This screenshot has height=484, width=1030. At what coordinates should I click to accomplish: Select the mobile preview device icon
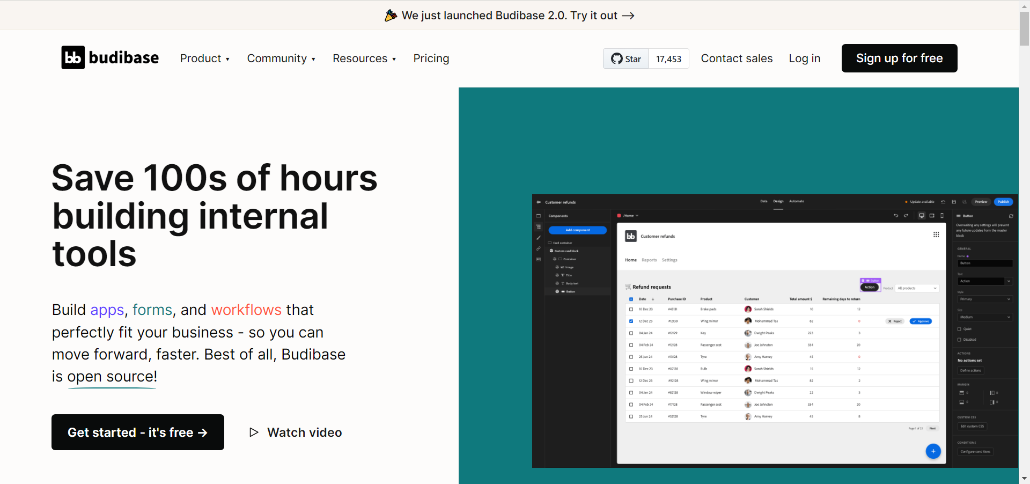[x=942, y=216]
